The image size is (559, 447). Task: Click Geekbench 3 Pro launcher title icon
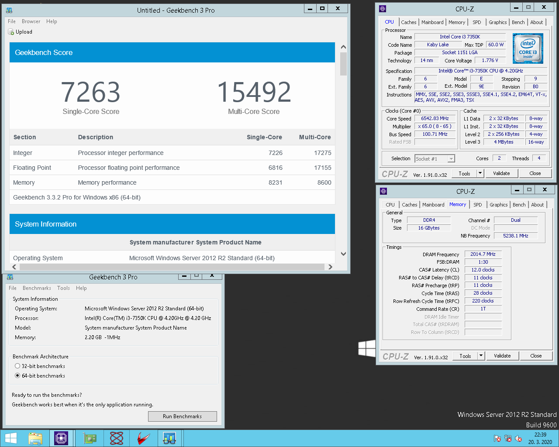tap(10, 277)
